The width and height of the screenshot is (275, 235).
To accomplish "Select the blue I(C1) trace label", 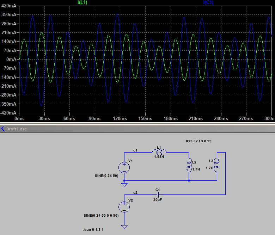I will (208, 2).
